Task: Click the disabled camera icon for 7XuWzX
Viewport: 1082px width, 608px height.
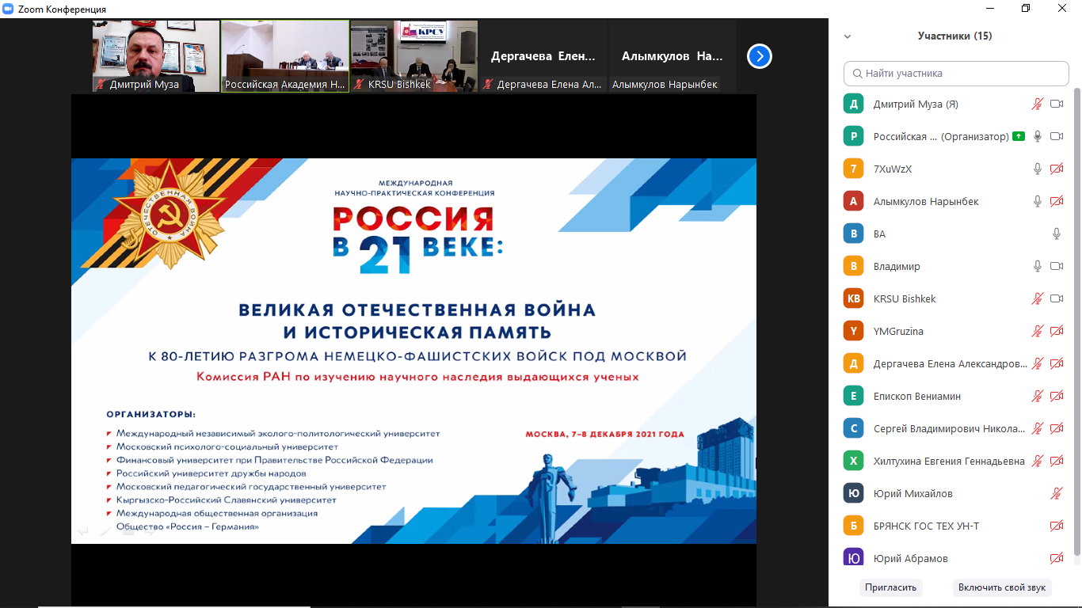Action: tap(1057, 169)
